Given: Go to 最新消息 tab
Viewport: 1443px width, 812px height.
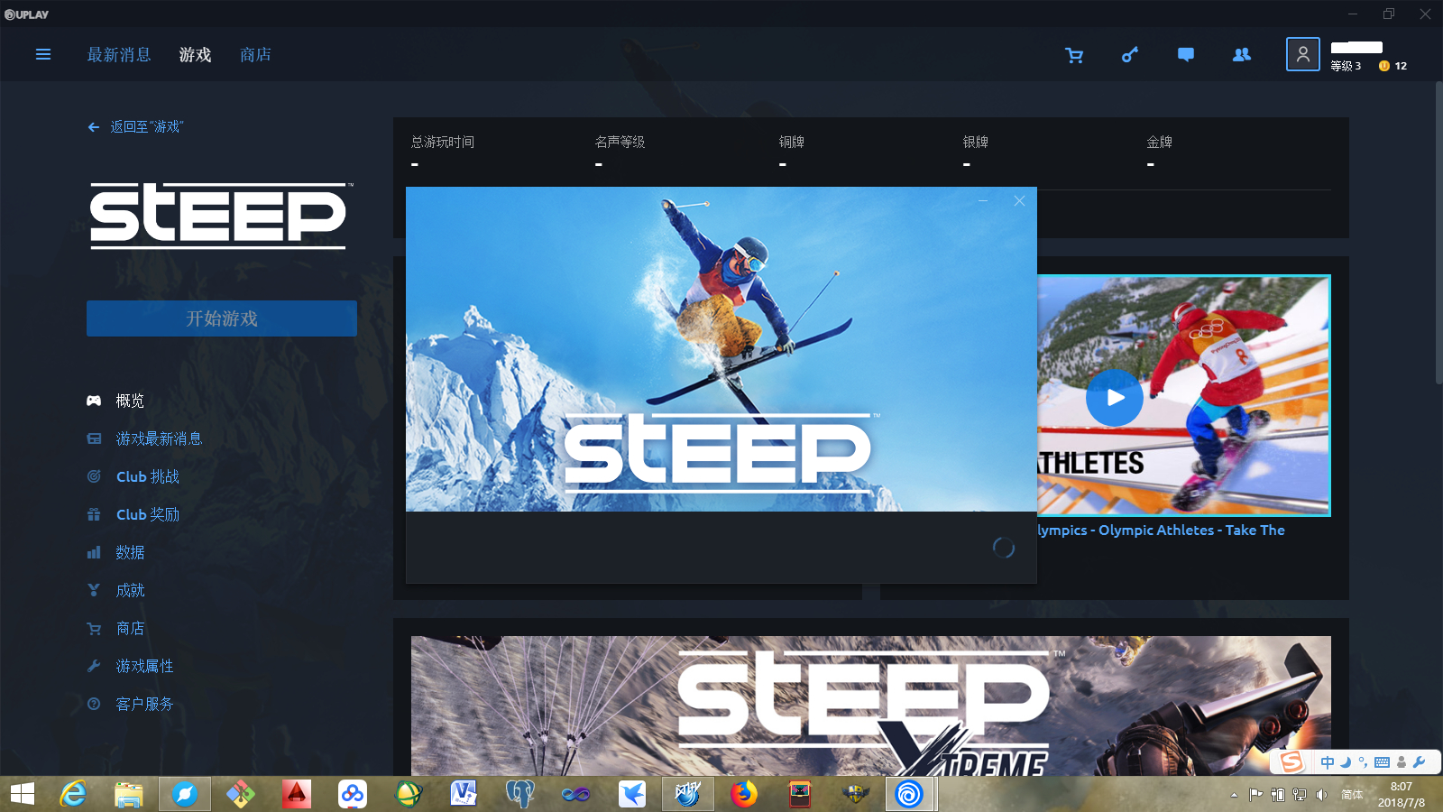Looking at the screenshot, I should tap(119, 55).
